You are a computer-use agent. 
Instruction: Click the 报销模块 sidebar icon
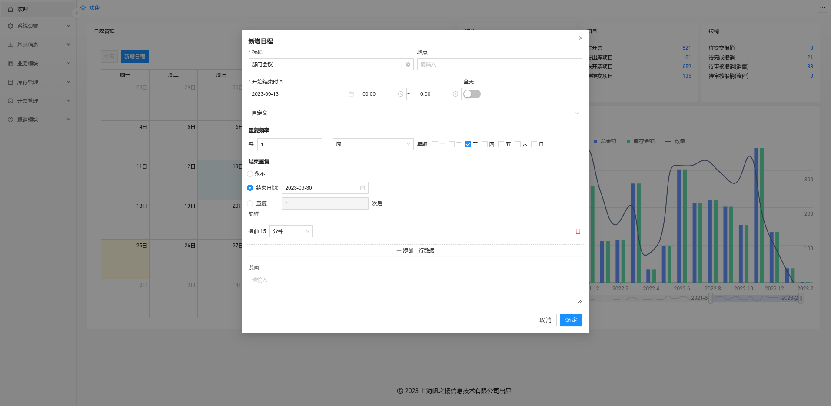click(10, 120)
